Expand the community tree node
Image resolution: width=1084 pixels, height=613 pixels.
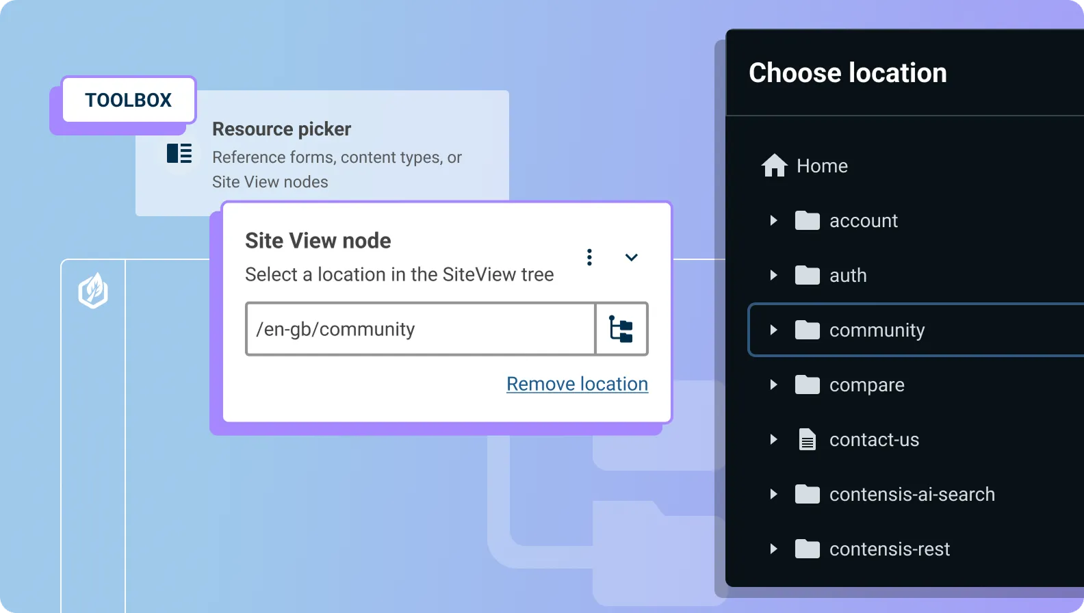point(773,330)
